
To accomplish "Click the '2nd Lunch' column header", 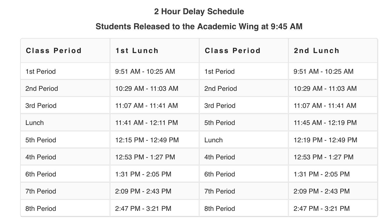I will tap(316, 50).
